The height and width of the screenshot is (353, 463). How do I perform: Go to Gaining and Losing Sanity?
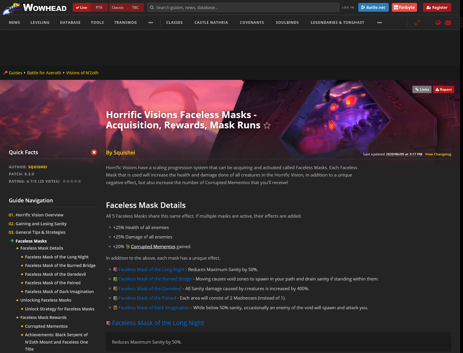coord(41,224)
